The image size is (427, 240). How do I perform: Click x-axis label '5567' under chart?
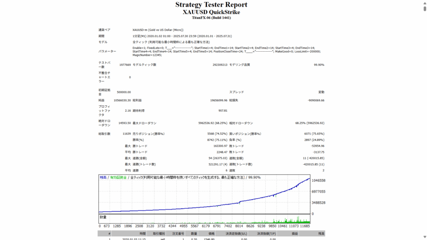pos(195,226)
